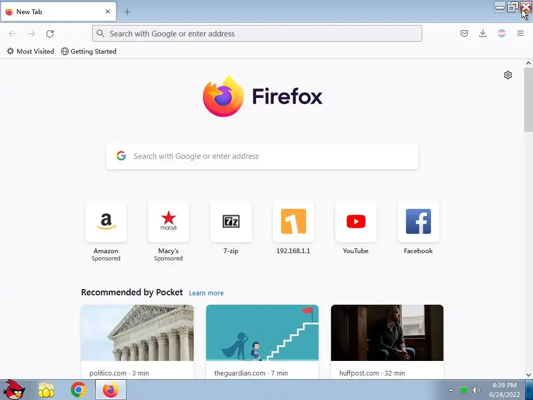This screenshot has width=533, height=400.
Task: Select the New Tab tab
Action: click(58, 11)
